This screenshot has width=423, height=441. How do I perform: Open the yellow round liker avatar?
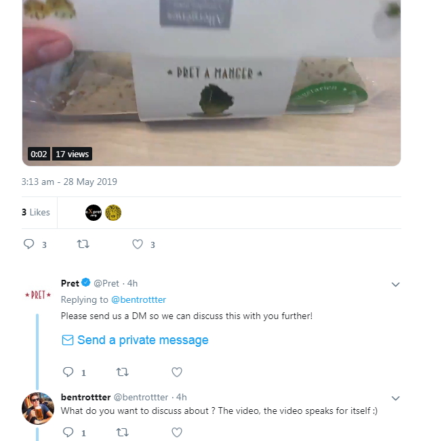tap(113, 213)
